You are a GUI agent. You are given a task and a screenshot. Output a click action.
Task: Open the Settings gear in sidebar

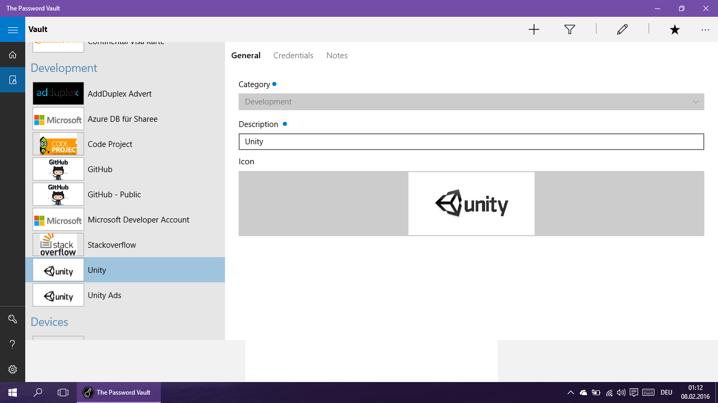[x=13, y=369]
